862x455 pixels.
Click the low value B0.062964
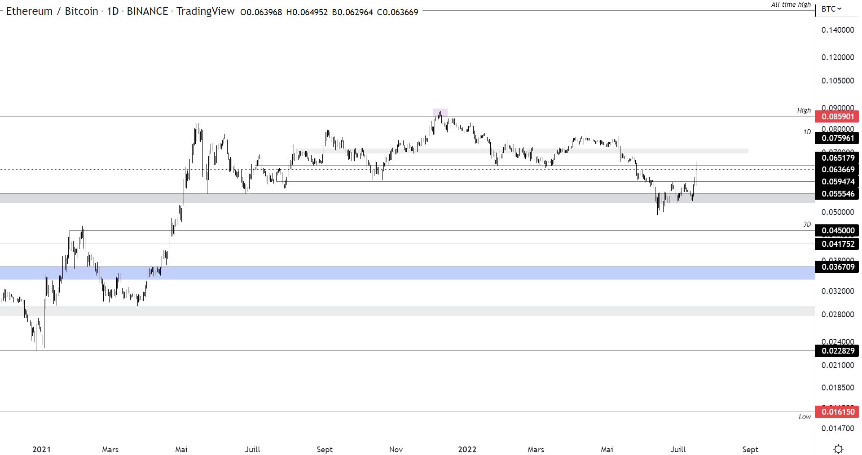click(352, 12)
